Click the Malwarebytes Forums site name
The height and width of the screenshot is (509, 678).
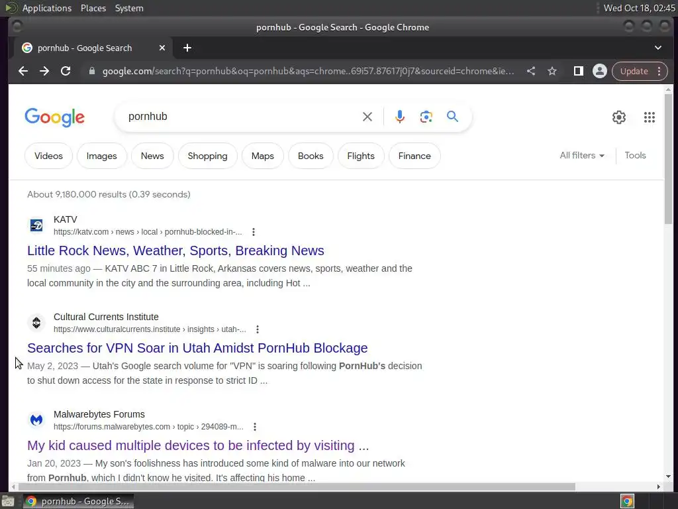pyautogui.click(x=99, y=414)
